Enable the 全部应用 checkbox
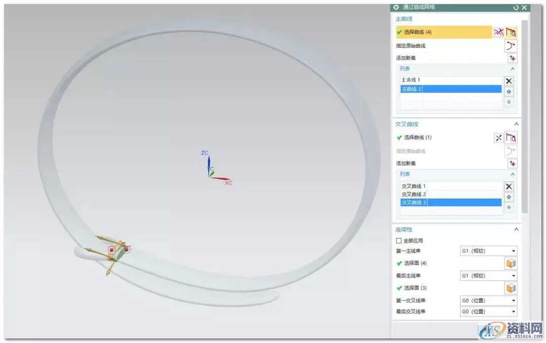The width and height of the screenshot is (546, 343). (x=399, y=241)
